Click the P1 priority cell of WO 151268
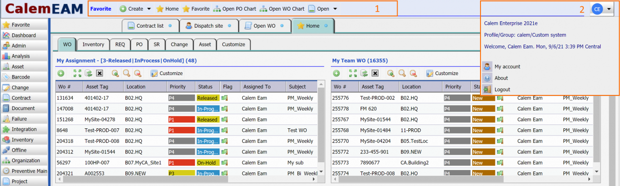 (x=181, y=119)
